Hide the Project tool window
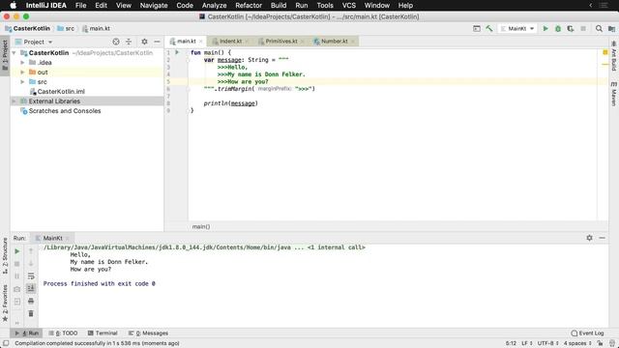 (x=157, y=42)
